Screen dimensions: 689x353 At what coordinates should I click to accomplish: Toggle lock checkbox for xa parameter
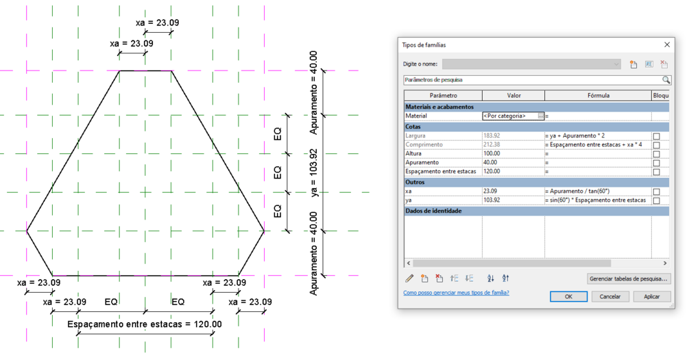(x=657, y=192)
